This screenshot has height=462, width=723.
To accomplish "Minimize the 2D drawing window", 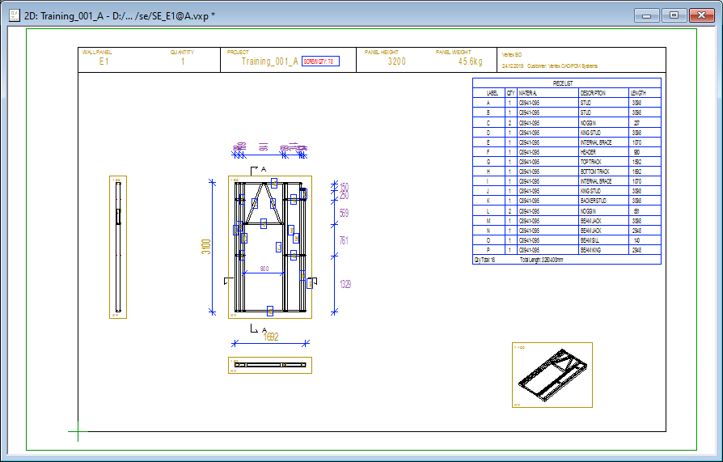I will click(647, 15).
